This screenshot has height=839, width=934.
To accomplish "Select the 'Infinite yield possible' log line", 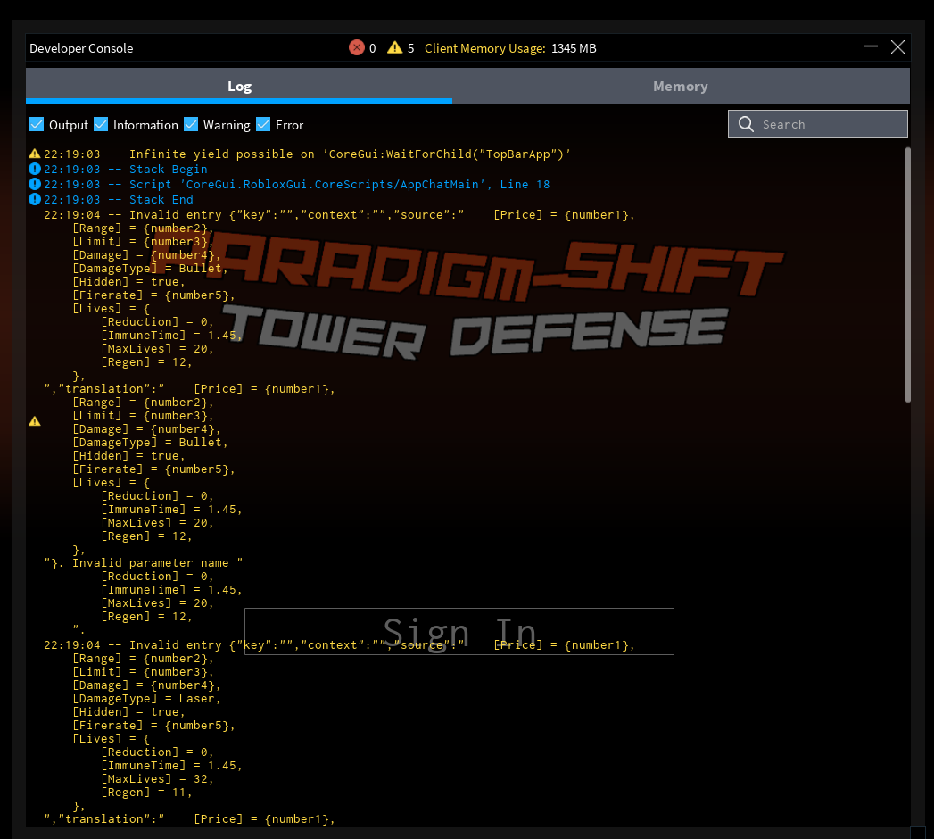I will (307, 154).
